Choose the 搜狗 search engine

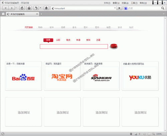pyautogui.click(x=88, y=40)
